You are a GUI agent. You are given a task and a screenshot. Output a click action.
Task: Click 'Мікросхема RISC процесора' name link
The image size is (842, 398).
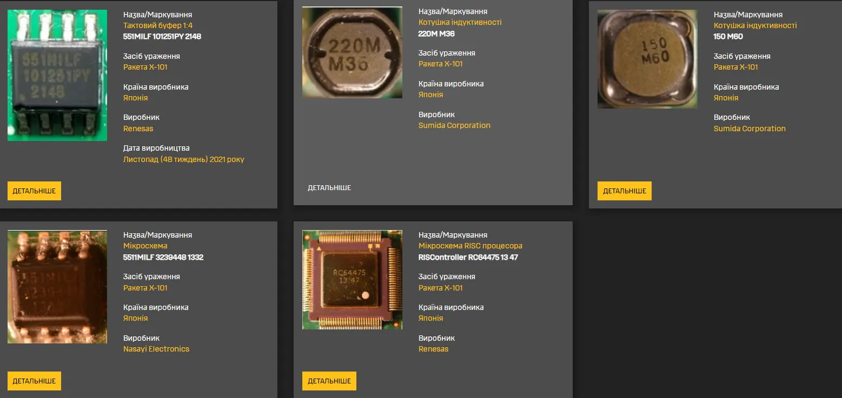tap(470, 246)
